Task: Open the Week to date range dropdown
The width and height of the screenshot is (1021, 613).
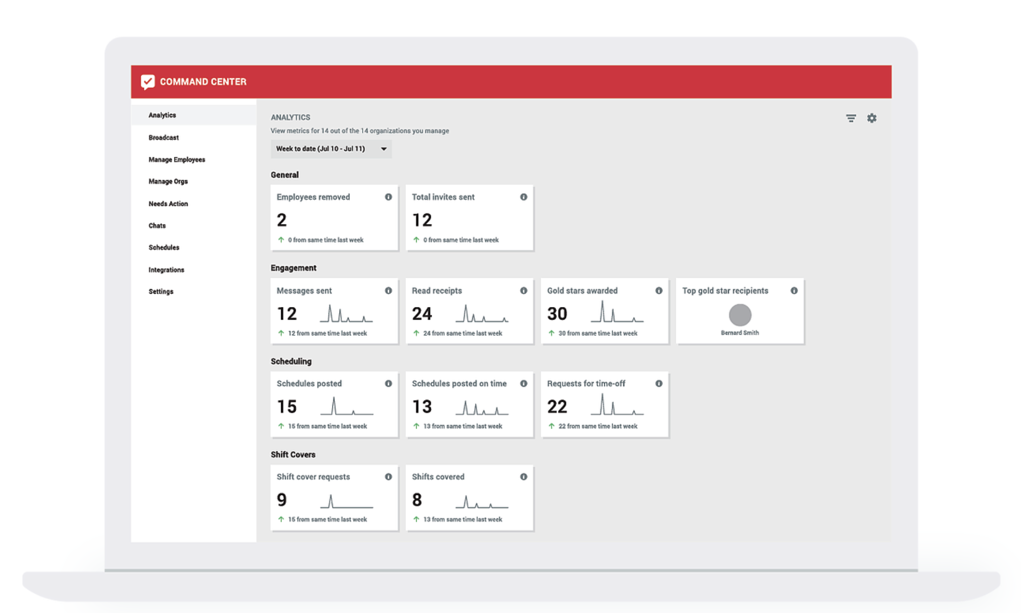Action: pyautogui.click(x=320, y=149)
